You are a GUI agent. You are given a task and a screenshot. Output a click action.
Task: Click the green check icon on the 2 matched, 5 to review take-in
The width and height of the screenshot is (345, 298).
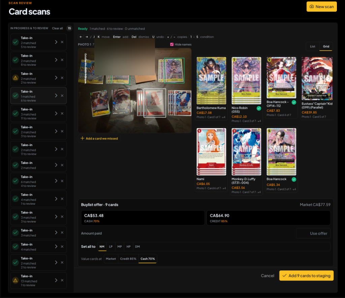click(15, 42)
